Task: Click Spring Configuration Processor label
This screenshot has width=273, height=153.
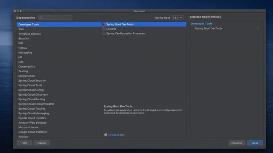Action: pos(126,34)
